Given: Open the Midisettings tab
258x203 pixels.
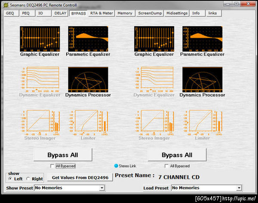Looking at the screenshot, I should (x=177, y=13).
